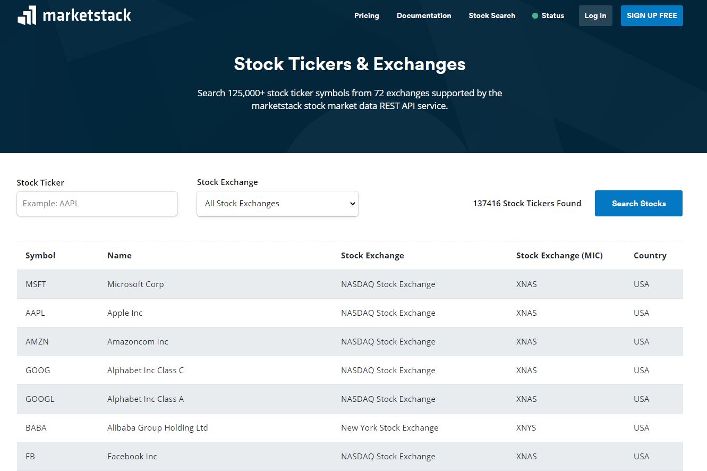707x471 pixels.
Task: Click the Country column header
Action: pos(650,255)
